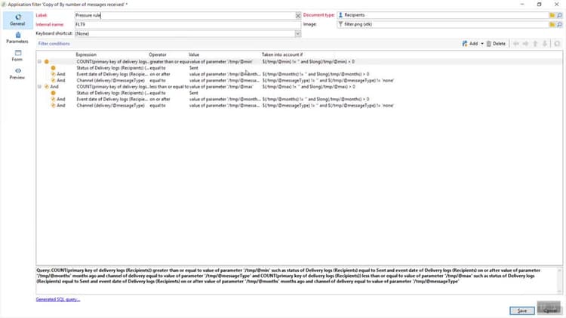The image size is (566, 318).
Task: Click the Operator column header
Action: coord(158,54)
